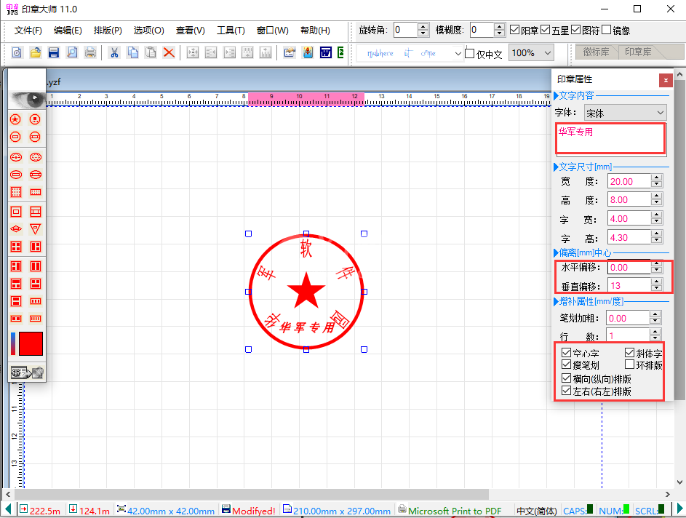
Task: Select the four-cell square seal template
Action: click(x=16, y=247)
